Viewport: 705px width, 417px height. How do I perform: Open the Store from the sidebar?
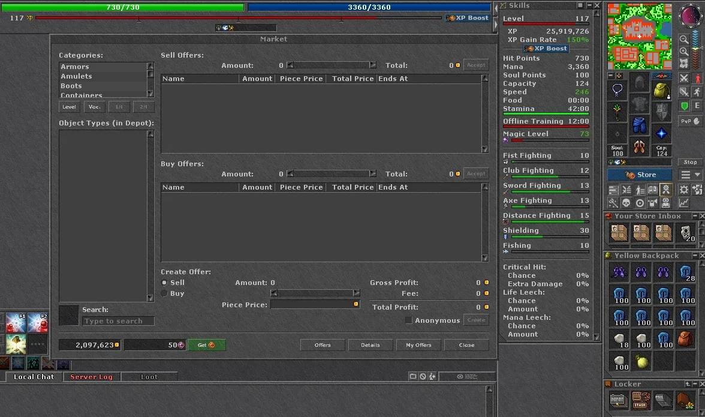639,175
